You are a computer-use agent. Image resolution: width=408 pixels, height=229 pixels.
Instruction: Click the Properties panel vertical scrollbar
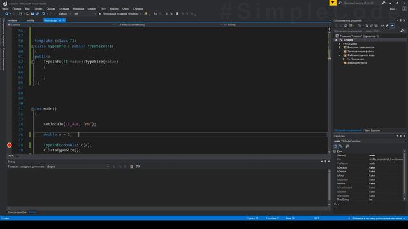coord(404,176)
